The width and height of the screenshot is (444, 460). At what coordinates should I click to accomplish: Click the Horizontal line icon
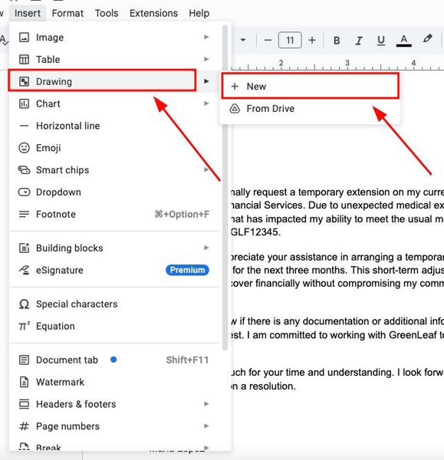pos(24,126)
